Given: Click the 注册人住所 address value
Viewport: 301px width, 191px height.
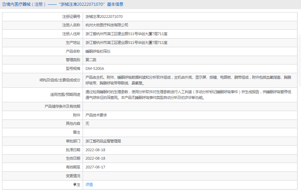Looking at the screenshot, I should click(127, 34).
